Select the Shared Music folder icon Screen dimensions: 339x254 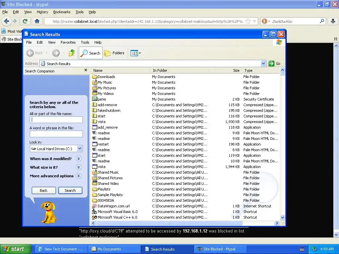coord(94,172)
